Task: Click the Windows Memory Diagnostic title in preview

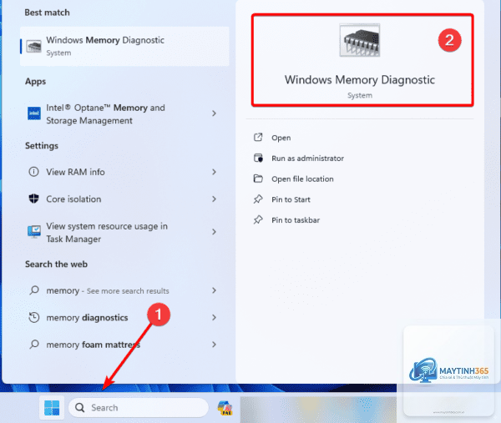Action: (x=360, y=80)
